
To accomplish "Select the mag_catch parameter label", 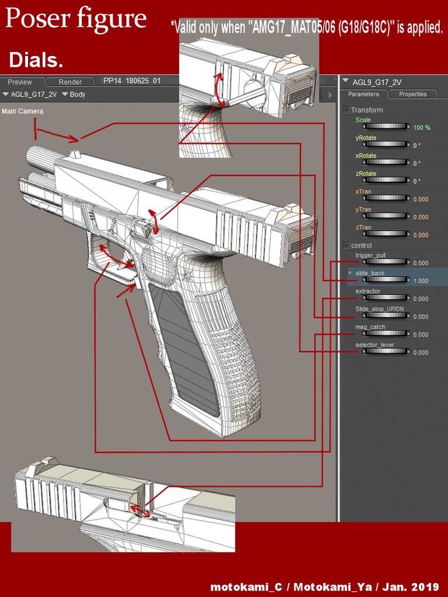I will 370,327.
